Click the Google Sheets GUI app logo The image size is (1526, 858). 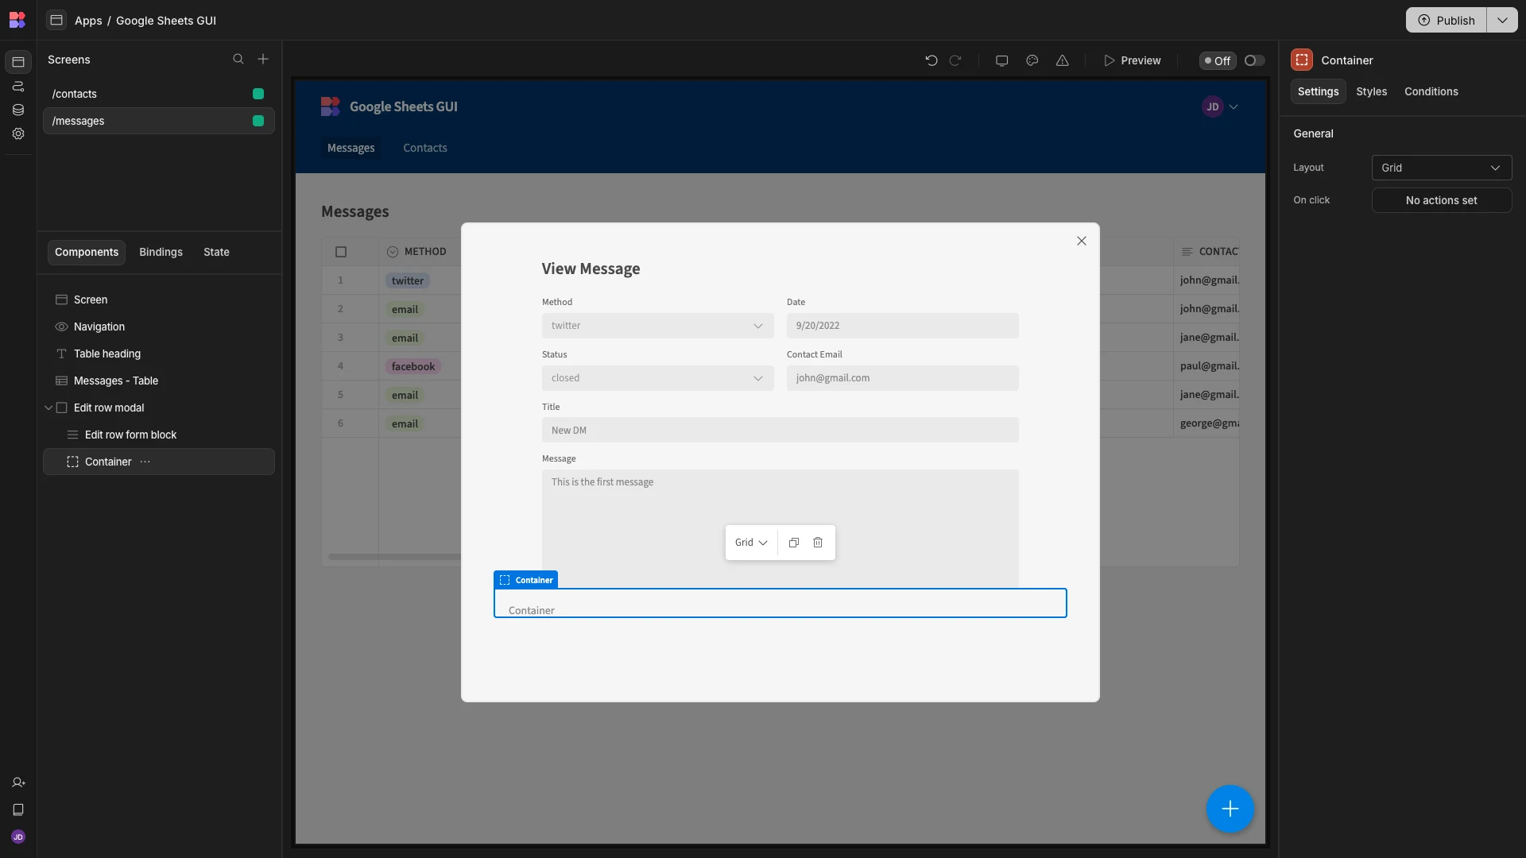[x=330, y=106]
